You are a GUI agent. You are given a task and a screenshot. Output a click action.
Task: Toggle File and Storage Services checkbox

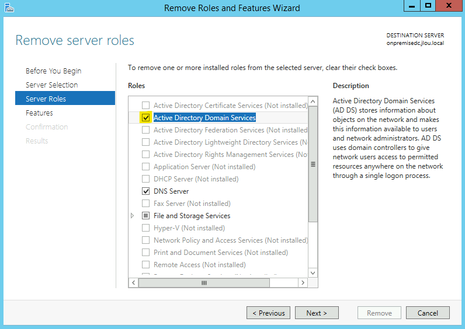[x=145, y=216]
